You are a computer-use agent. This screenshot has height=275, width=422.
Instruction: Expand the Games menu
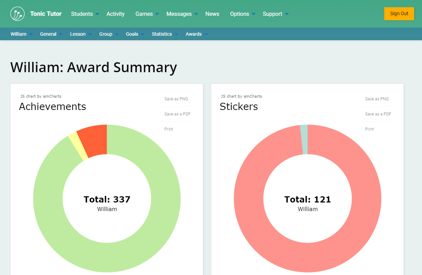[x=147, y=14]
